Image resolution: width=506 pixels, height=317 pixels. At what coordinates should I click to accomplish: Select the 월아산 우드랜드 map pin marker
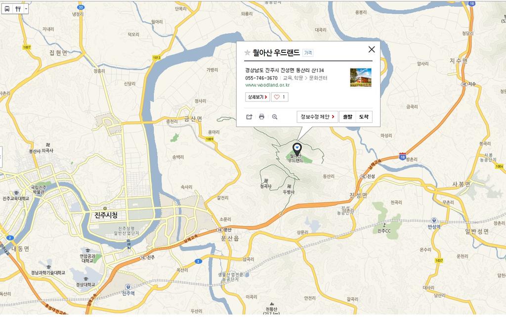coord(297,150)
